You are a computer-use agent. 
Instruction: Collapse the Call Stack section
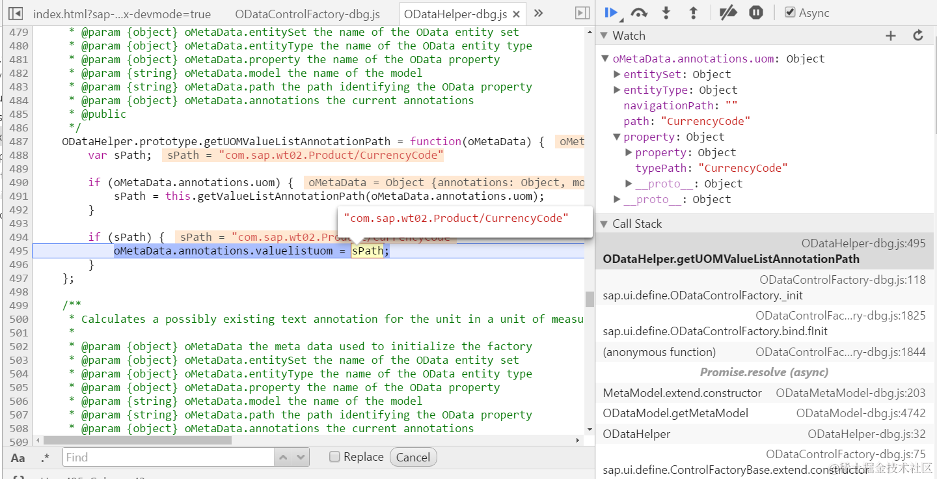click(604, 224)
